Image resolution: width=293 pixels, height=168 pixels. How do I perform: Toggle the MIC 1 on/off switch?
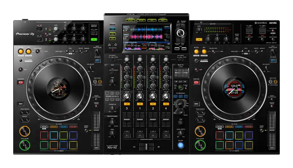click(x=40, y=29)
